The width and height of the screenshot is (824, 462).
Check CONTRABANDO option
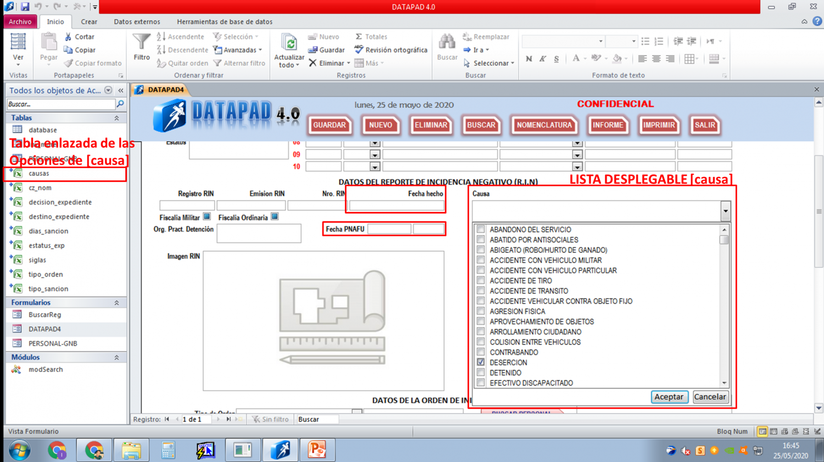[x=481, y=352]
